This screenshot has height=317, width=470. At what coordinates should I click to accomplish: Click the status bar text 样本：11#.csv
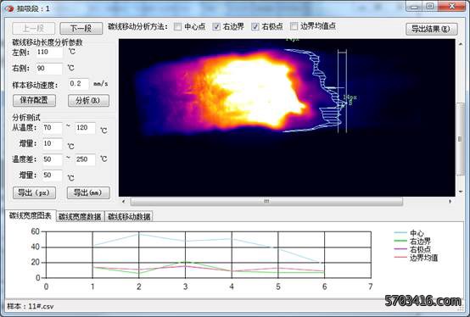(x=31, y=306)
